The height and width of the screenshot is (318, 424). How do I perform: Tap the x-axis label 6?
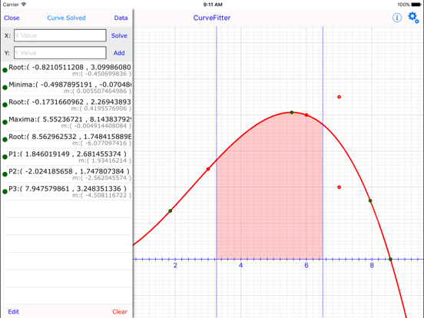tap(306, 265)
